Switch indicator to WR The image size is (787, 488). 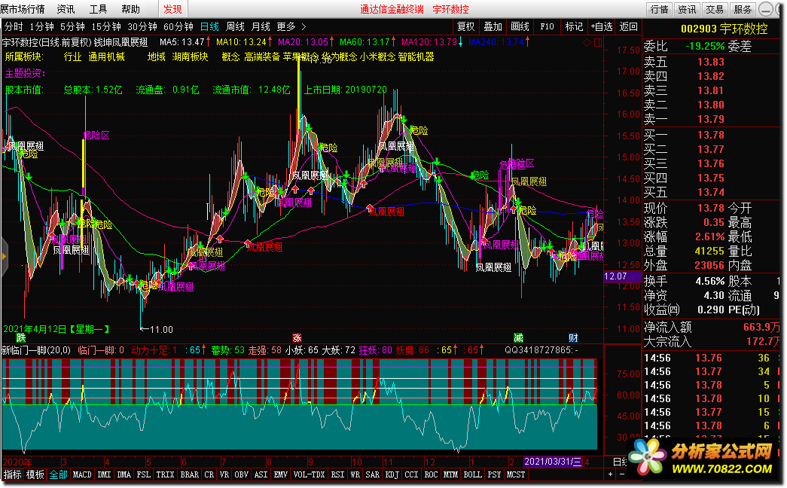355,474
